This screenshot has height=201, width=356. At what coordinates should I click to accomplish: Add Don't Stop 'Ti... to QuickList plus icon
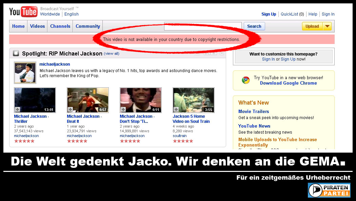(x=123, y=109)
